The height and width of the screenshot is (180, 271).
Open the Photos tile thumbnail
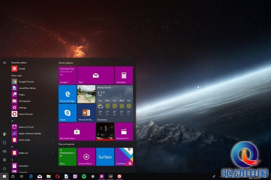click(x=86, y=94)
